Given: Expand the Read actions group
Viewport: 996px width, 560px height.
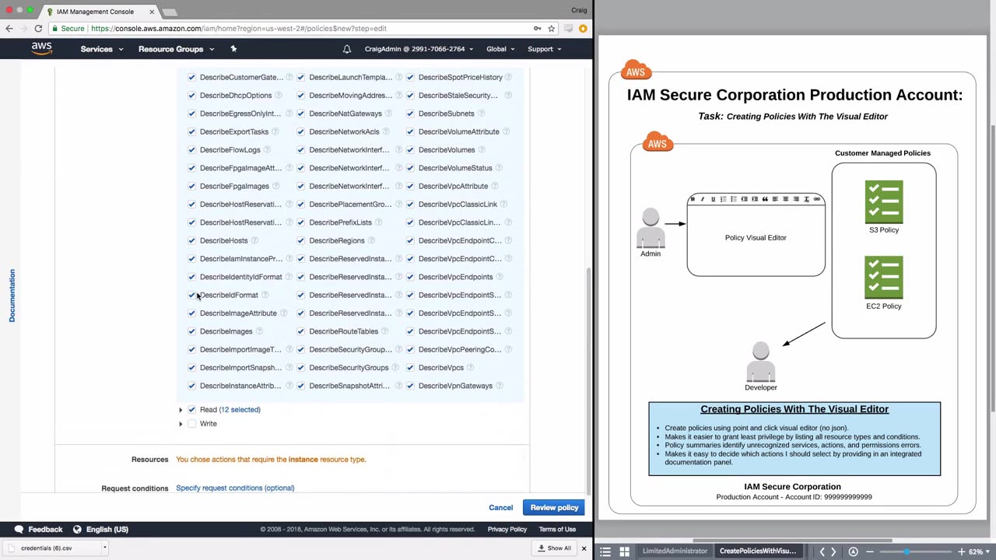Looking at the screenshot, I should (x=181, y=410).
